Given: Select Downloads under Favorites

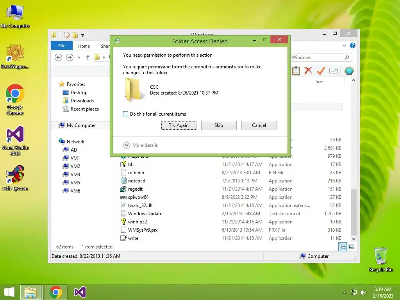Looking at the screenshot, I should coord(82,100).
